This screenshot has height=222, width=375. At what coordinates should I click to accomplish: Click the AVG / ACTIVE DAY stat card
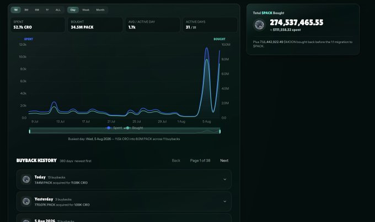pos(153,25)
